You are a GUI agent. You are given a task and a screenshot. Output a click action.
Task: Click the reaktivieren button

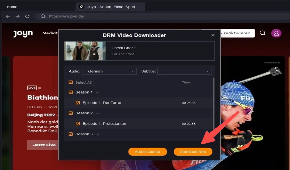(237, 33)
